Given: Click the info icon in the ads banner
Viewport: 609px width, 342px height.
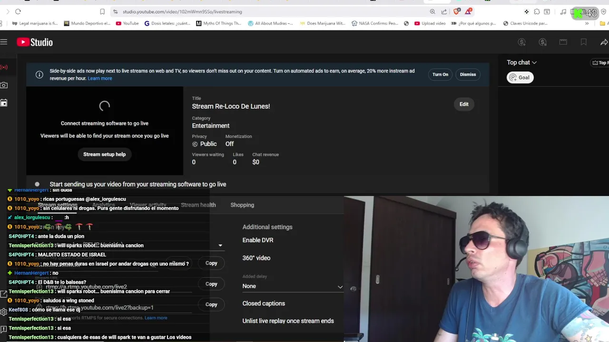Looking at the screenshot, I should click(39, 75).
